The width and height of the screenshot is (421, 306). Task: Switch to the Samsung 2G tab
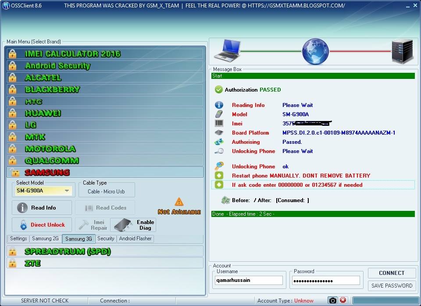(x=45, y=238)
